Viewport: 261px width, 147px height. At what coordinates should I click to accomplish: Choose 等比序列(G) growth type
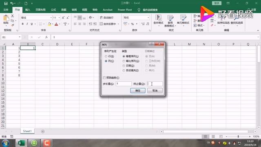click(x=131, y=61)
